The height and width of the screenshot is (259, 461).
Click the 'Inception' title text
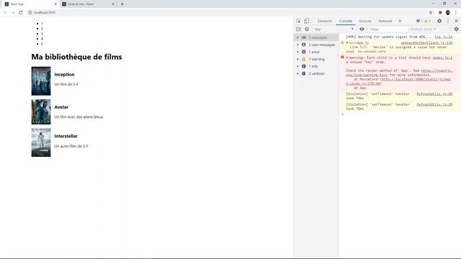pyautogui.click(x=64, y=75)
